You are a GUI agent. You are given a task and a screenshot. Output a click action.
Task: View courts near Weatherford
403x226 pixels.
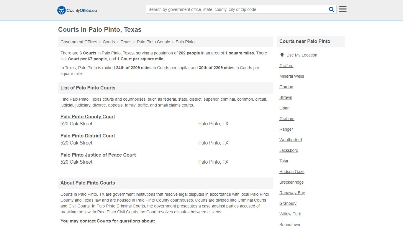[x=291, y=140]
